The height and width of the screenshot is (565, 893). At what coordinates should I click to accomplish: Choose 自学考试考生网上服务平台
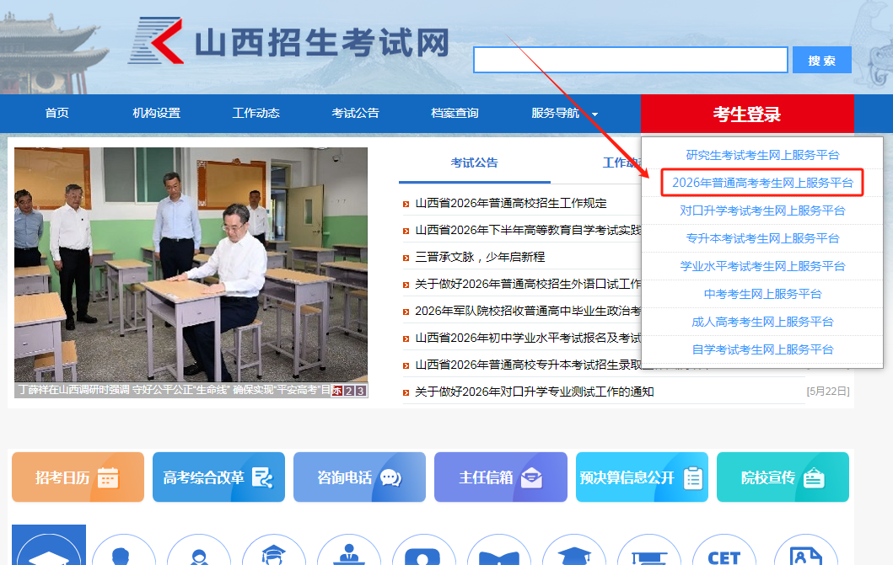762,349
